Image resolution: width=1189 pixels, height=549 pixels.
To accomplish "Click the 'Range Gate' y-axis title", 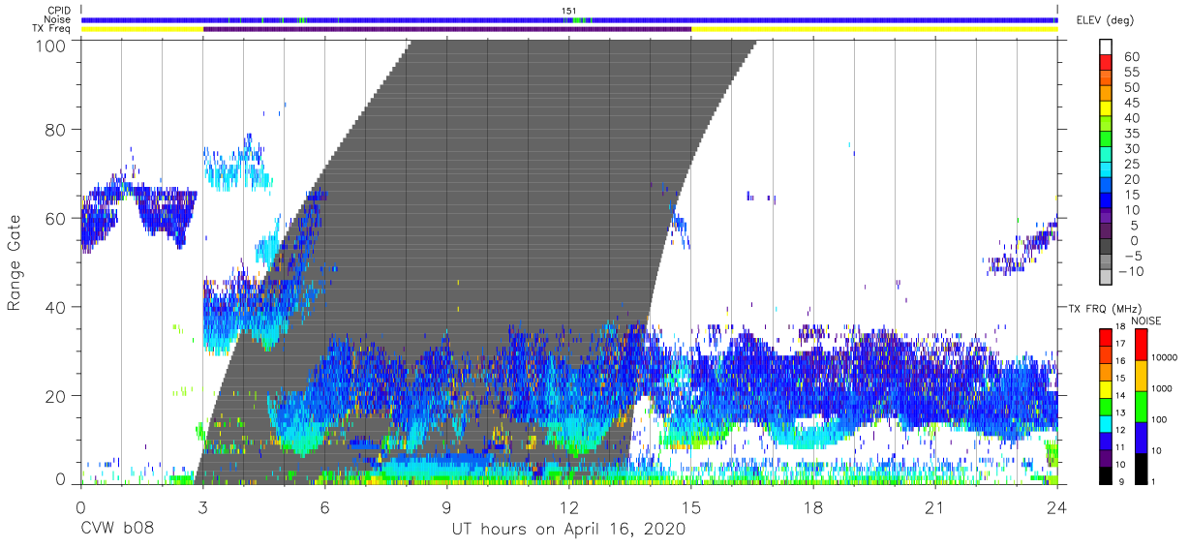I will (x=15, y=263).
